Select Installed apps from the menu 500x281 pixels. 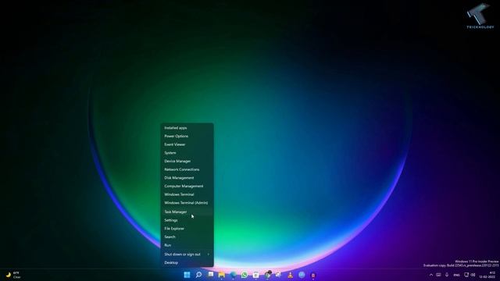coord(187,128)
